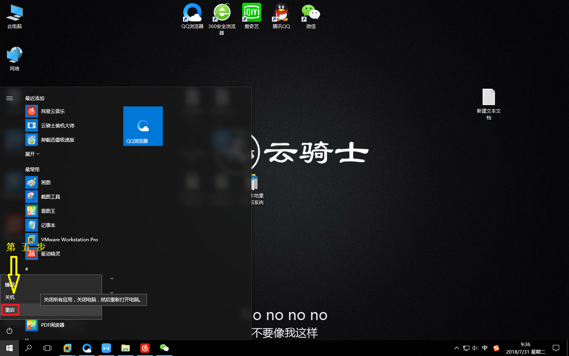569x356 pixels.
Task: Switch to 网易云音乐 on the taskbar
Action: pyautogui.click(x=145, y=348)
